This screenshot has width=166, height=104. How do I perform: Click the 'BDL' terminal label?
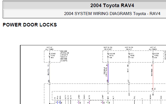point(153,94)
